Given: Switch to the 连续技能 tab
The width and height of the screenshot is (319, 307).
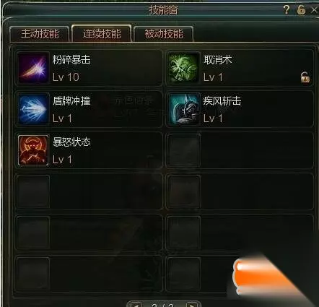Looking at the screenshot, I should [x=102, y=33].
